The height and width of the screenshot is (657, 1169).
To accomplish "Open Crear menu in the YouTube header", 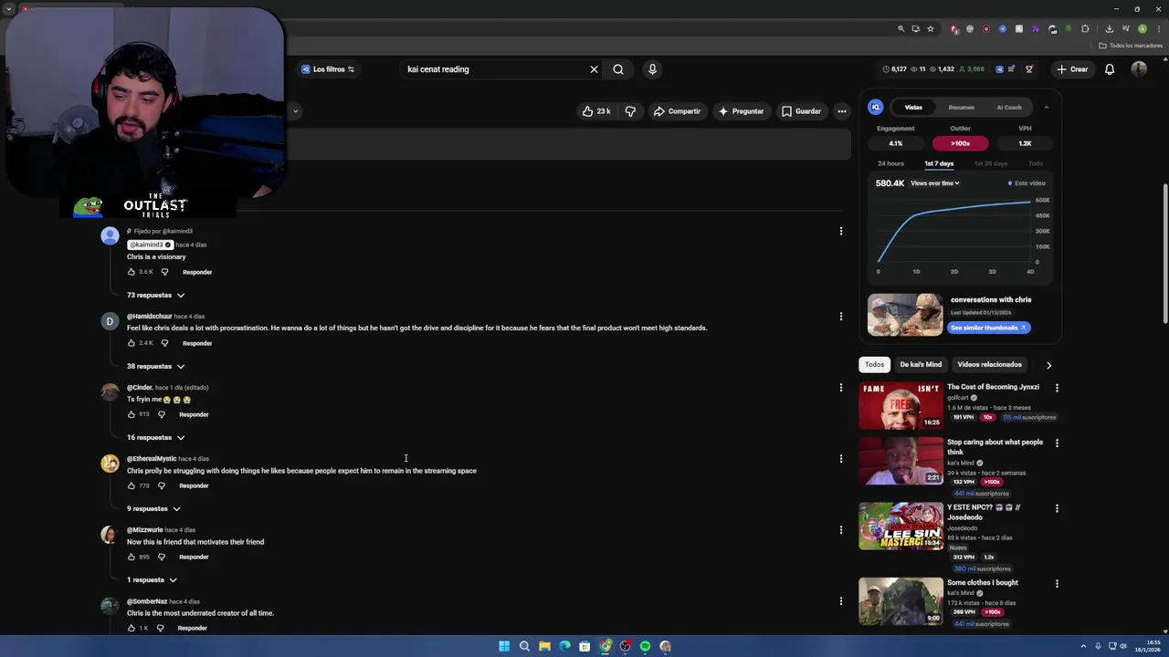I will tap(1072, 69).
